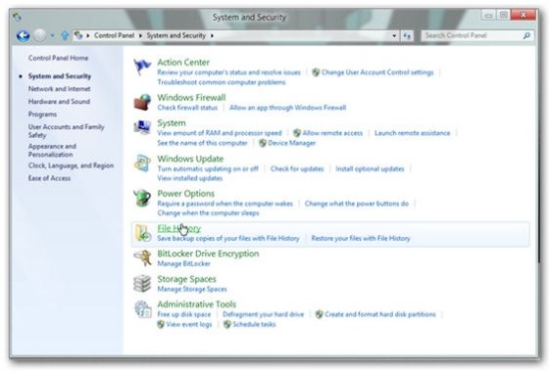
Task: Select Control Panel in the breadcrumb
Action: (114, 35)
